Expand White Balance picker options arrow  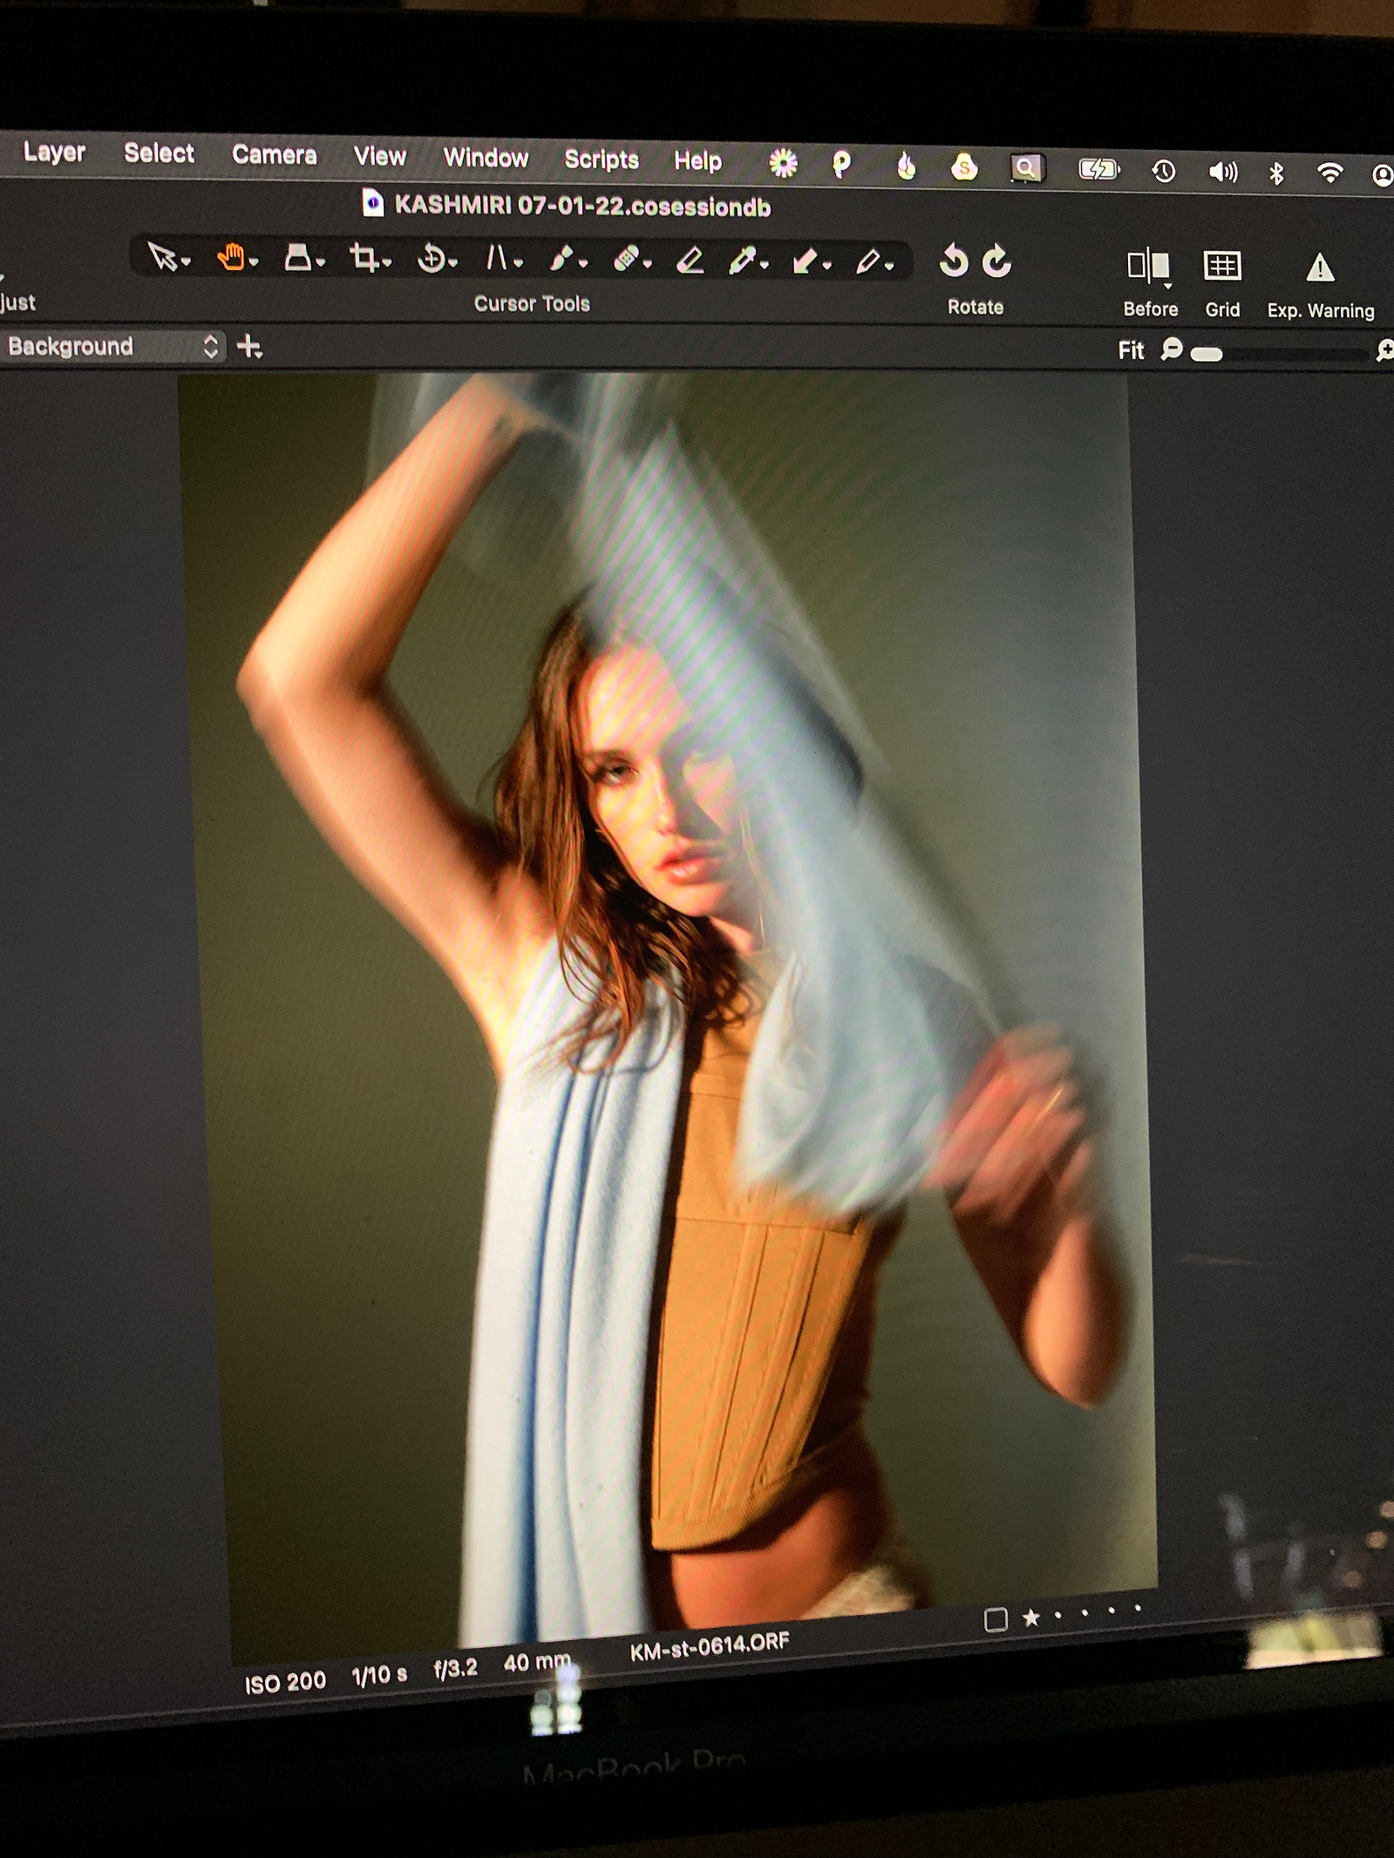coord(764,265)
